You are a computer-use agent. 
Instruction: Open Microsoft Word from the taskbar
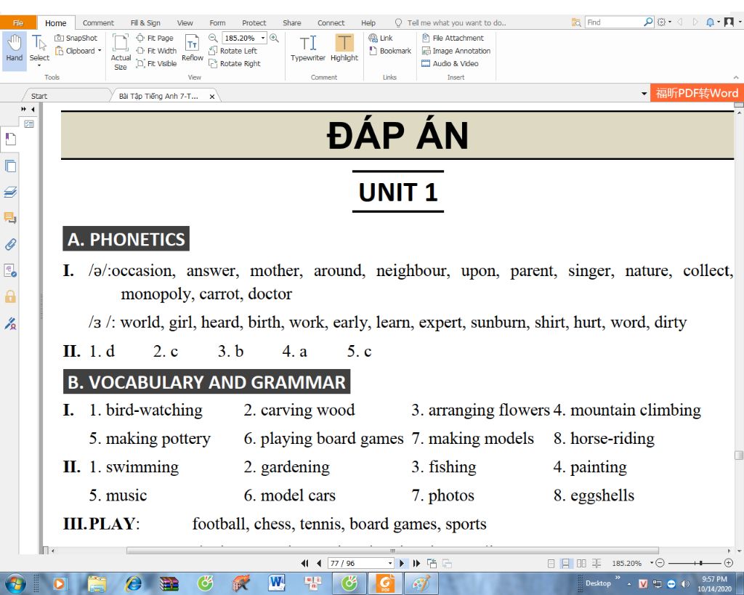[275, 583]
